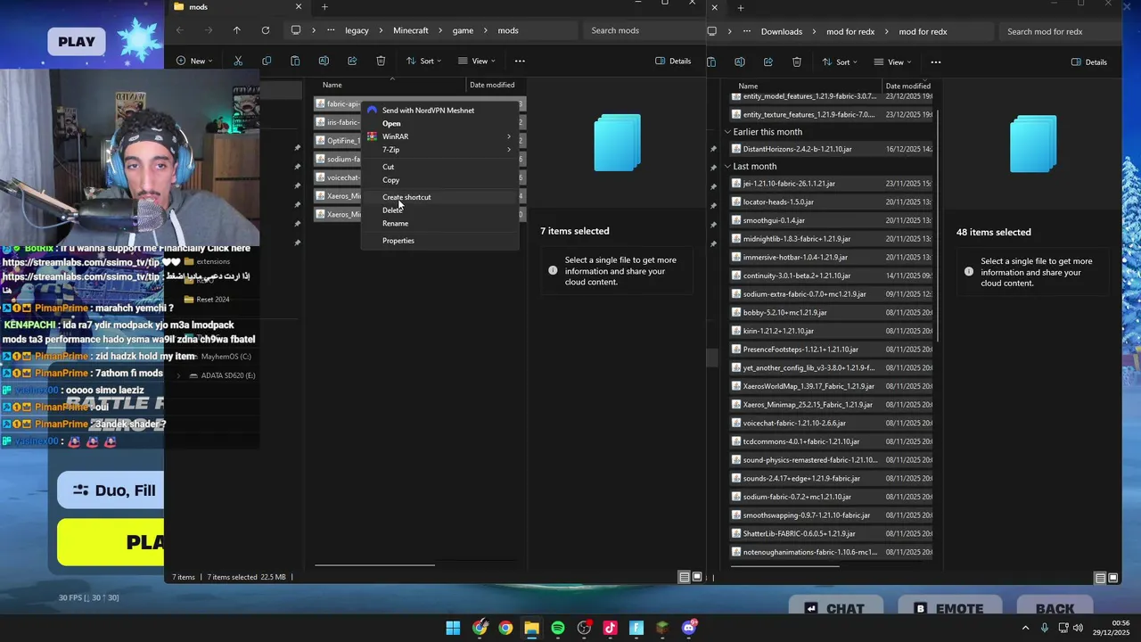Screen dimensions: 1141x642
Task: Open Google Chrome from the taskbar
Action: pos(505,628)
